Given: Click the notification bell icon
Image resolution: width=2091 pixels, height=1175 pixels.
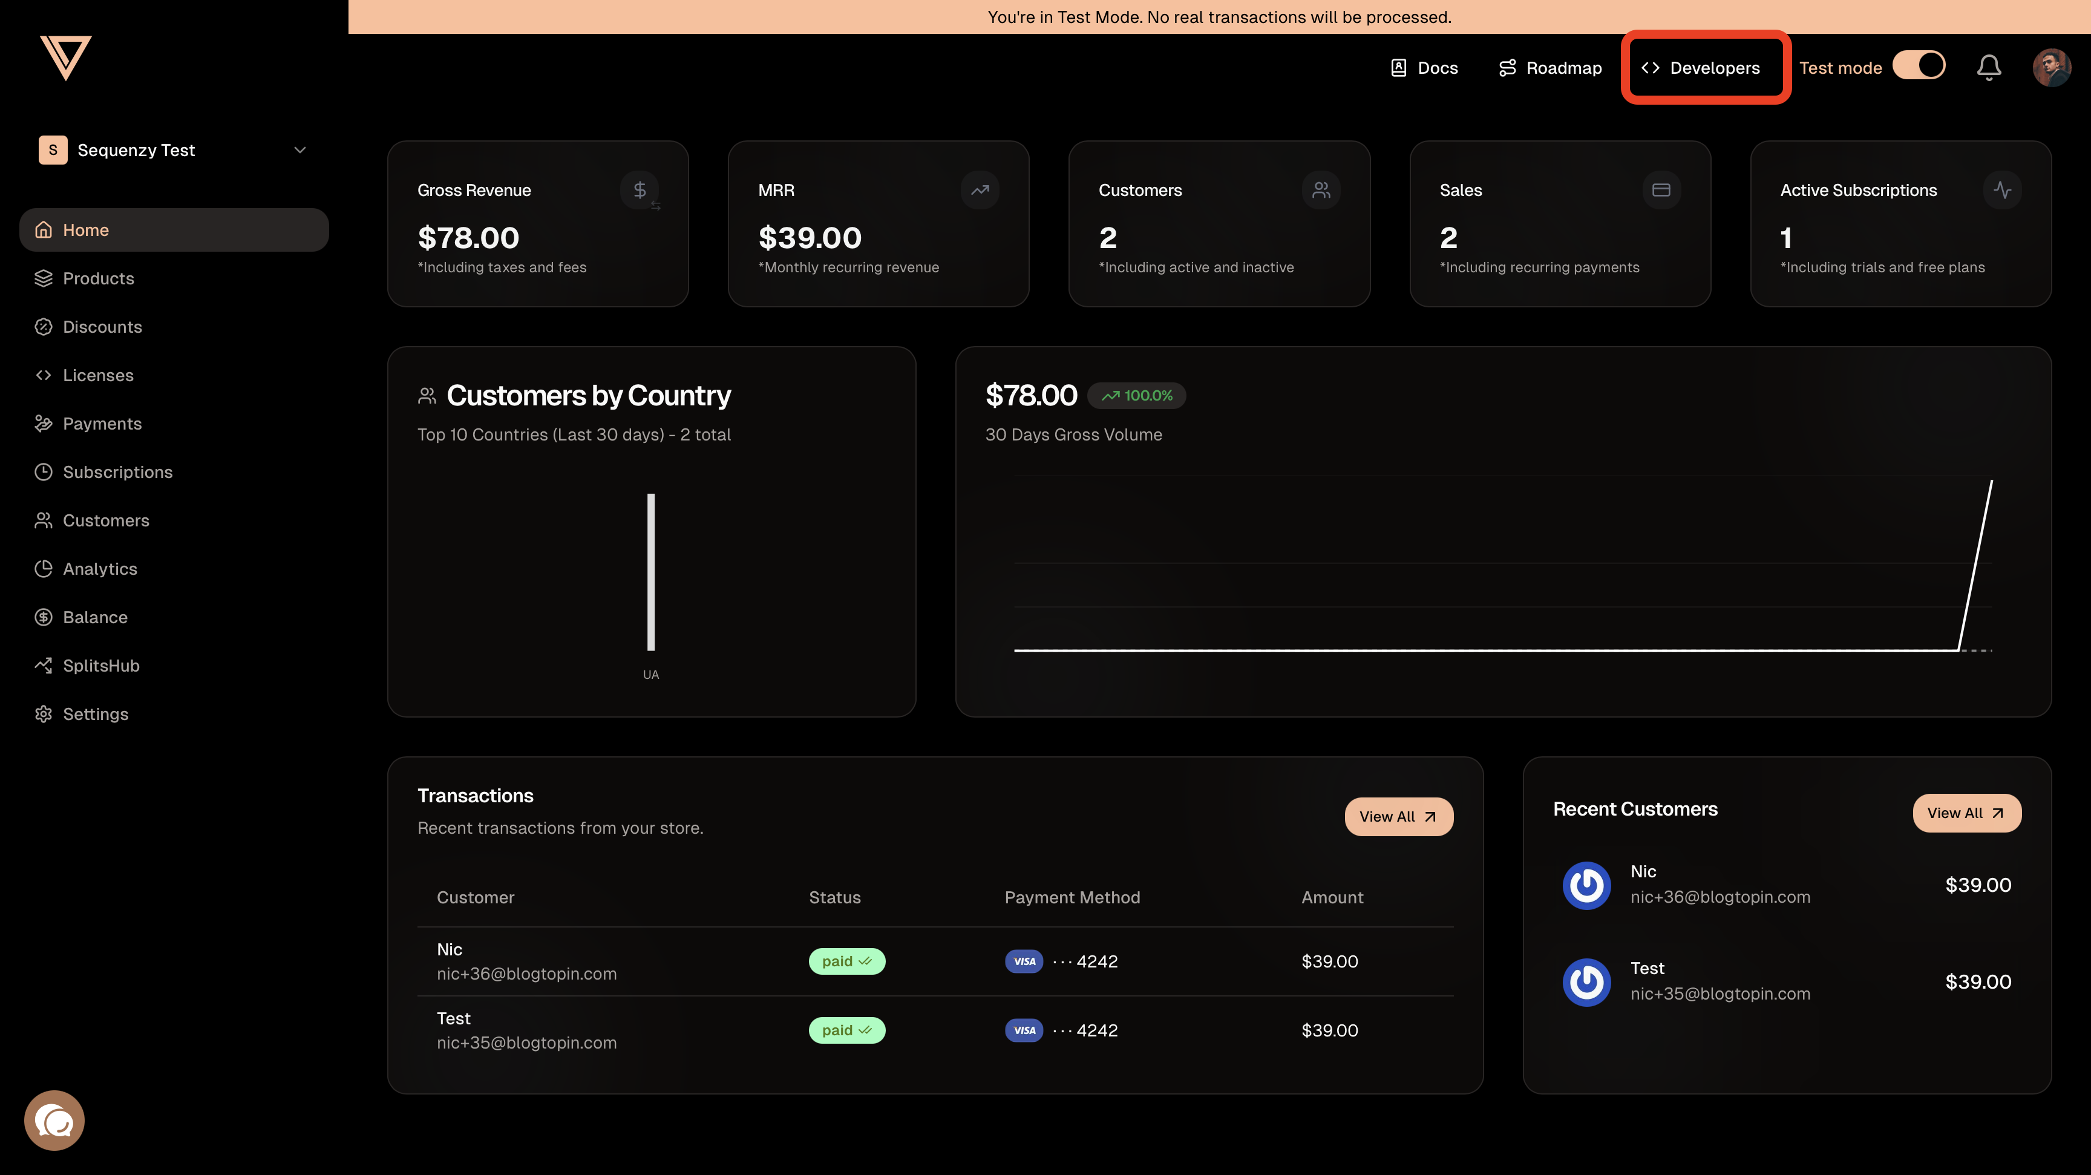Looking at the screenshot, I should click(1988, 67).
